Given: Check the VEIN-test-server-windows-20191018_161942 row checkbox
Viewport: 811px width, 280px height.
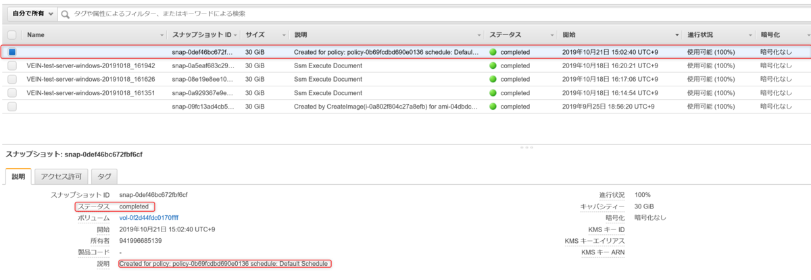Looking at the screenshot, I should (x=12, y=65).
